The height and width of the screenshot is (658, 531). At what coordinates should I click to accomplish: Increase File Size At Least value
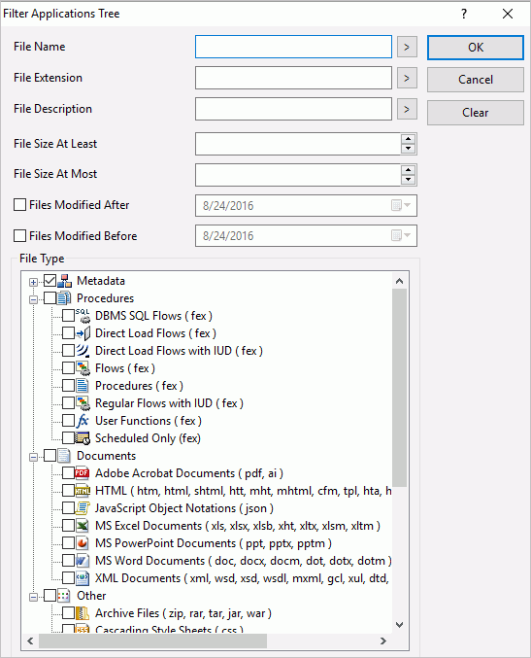(x=409, y=139)
